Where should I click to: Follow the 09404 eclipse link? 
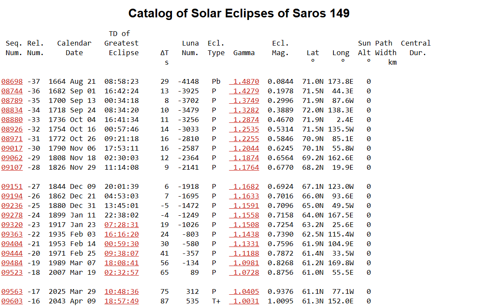pos(12,243)
